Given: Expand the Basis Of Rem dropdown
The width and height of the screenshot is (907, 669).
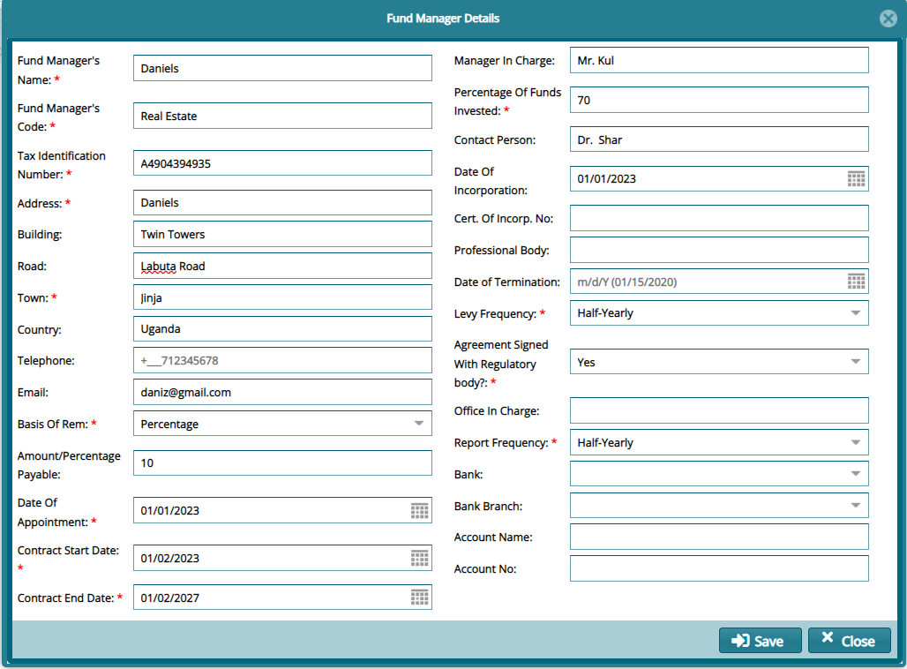Looking at the screenshot, I should (x=419, y=424).
